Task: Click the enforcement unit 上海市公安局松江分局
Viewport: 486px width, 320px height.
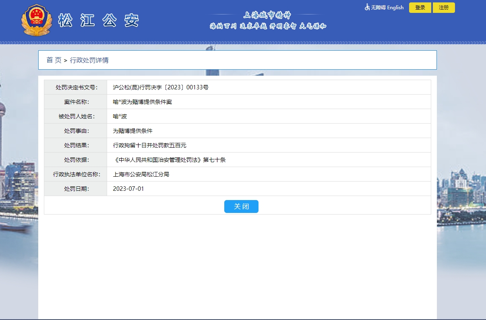Action: 141,174
